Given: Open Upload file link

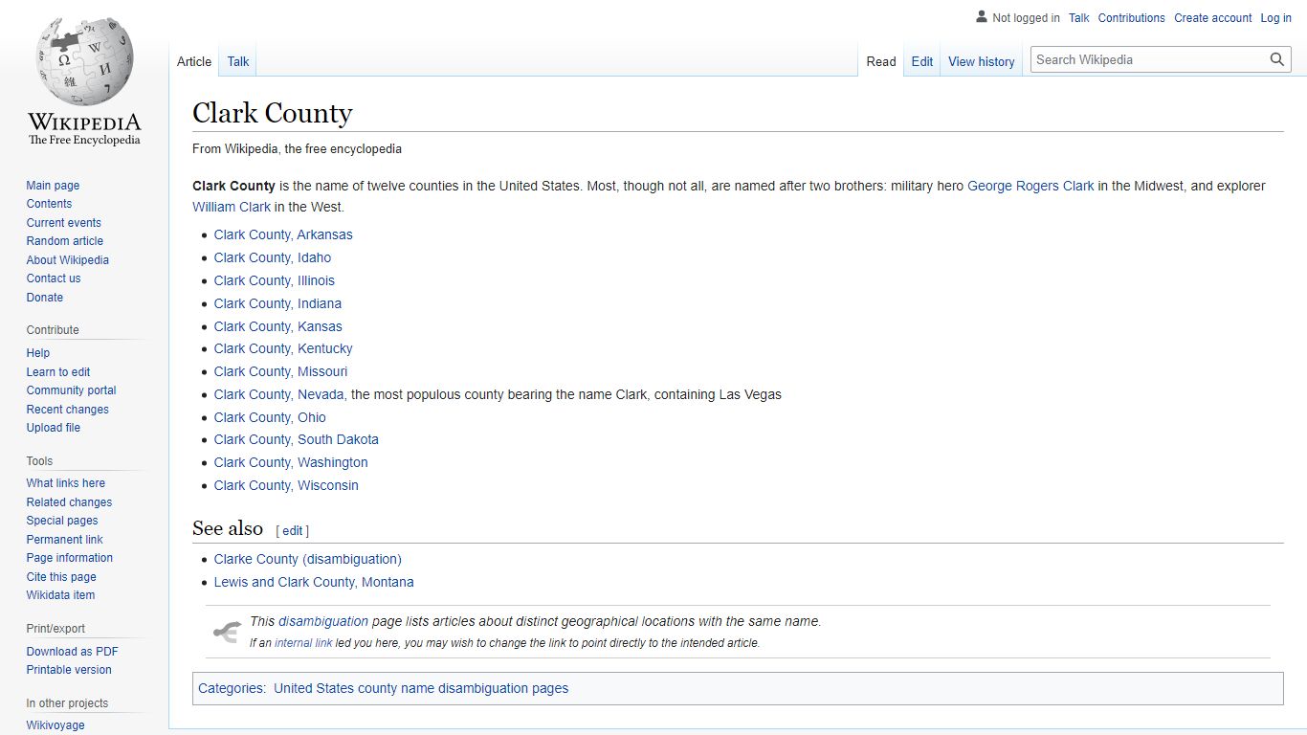Looking at the screenshot, I should (54, 428).
